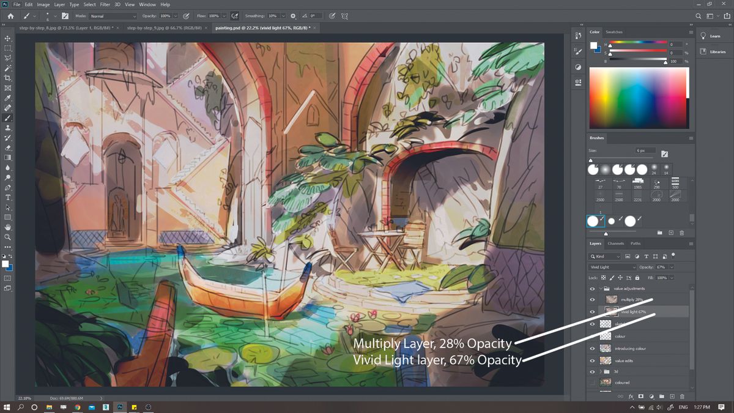Show the coloured layer
734x413 pixels.
(592, 382)
